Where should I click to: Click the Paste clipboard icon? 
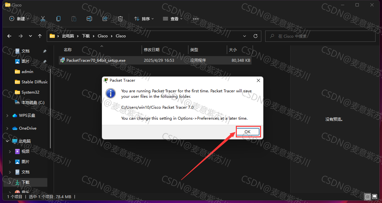point(74,19)
